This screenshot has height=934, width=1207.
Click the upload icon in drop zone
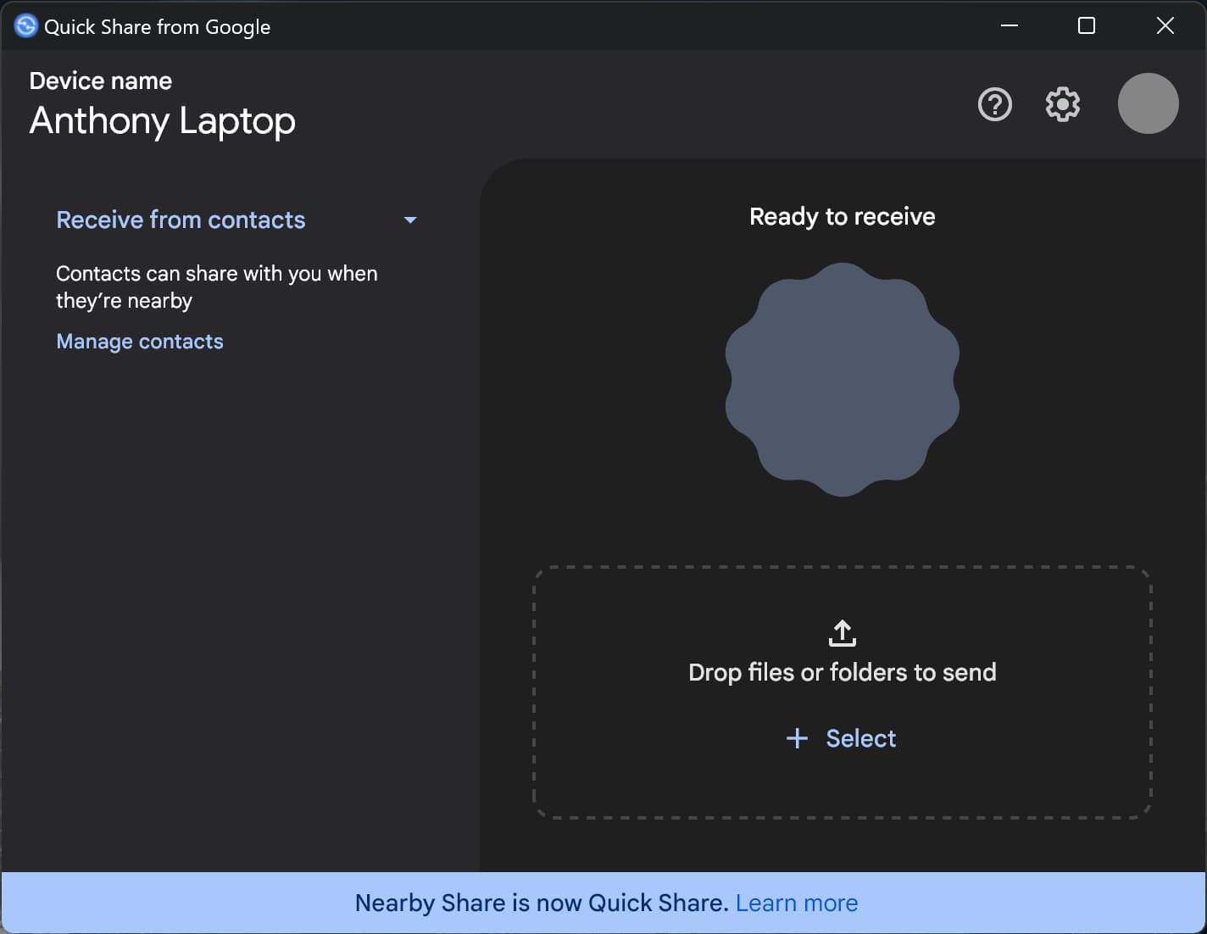(x=842, y=633)
